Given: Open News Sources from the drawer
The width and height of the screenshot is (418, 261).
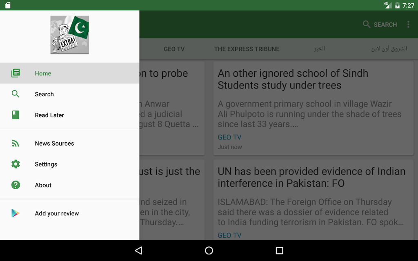Looking at the screenshot, I should coord(69,143).
